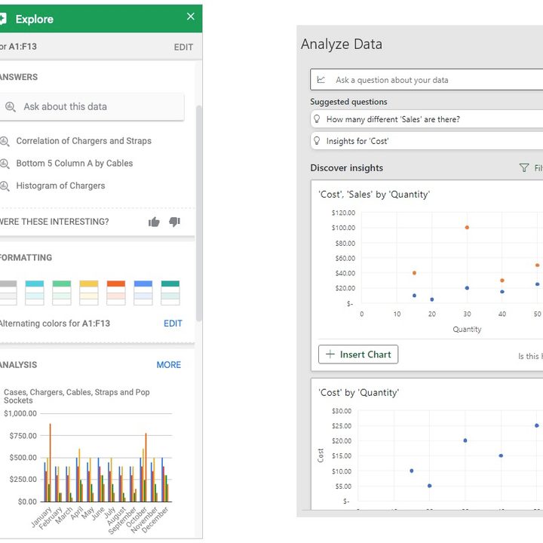The width and height of the screenshot is (543, 543).
Task: Click the Explore panel star icon
Action: click(3, 19)
